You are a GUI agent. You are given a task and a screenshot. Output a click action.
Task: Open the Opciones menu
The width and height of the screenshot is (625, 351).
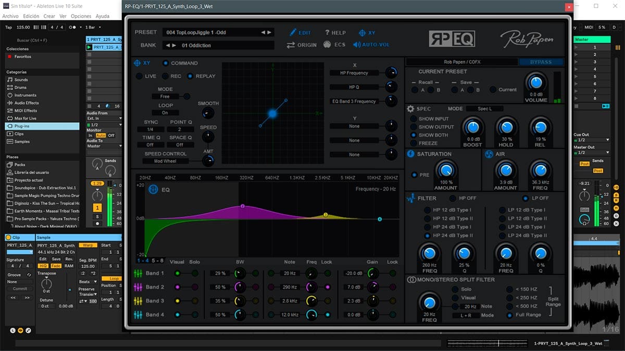pyautogui.click(x=81, y=16)
